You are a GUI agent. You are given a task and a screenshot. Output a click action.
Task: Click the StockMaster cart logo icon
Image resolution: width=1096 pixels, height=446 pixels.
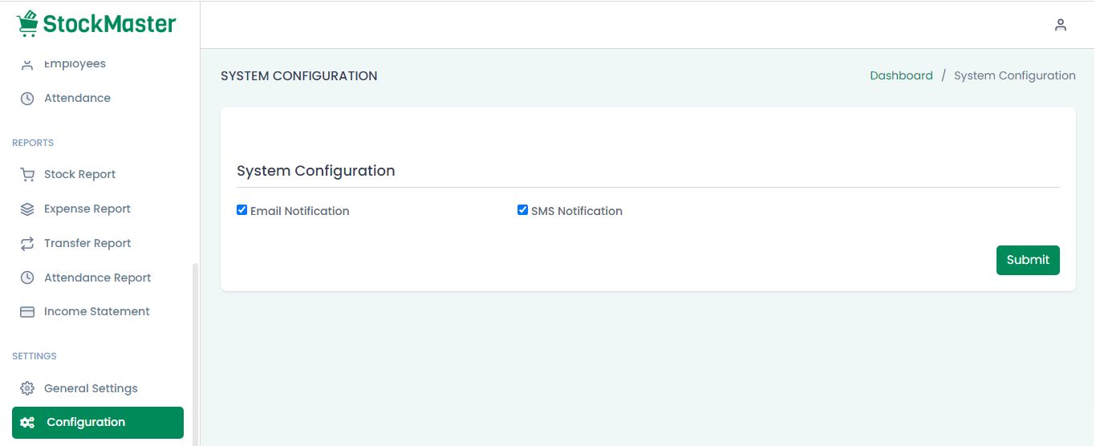click(27, 23)
